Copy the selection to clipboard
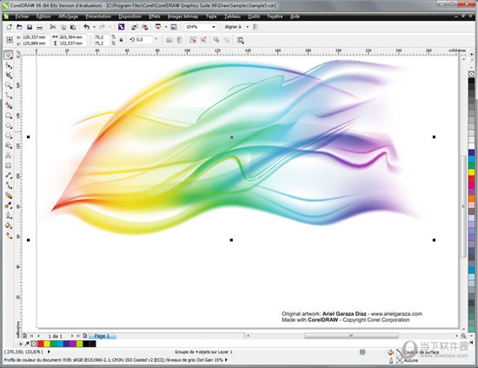Viewport: 478px width, 368px height. click(x=63, y=27)
